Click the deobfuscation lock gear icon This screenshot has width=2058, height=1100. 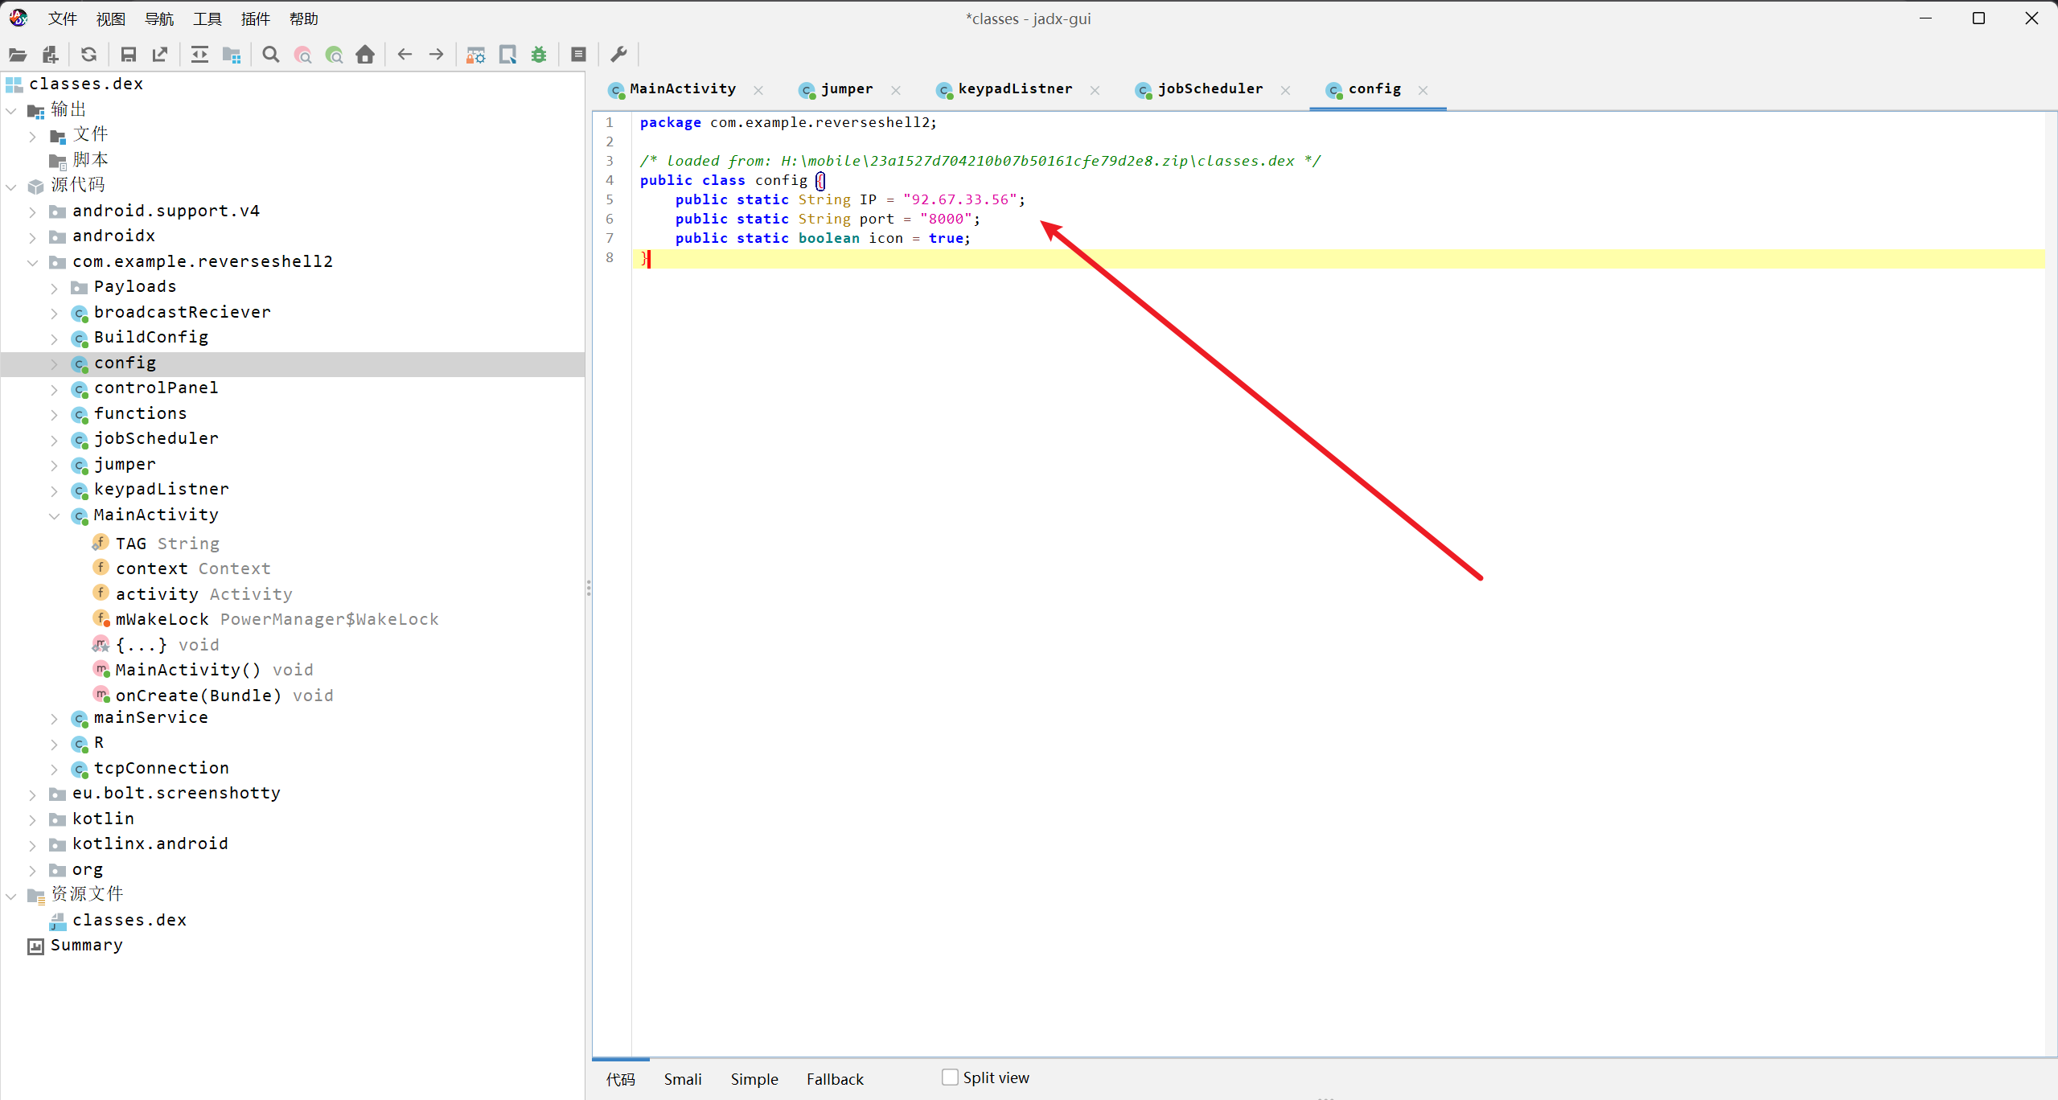(476, 55)
